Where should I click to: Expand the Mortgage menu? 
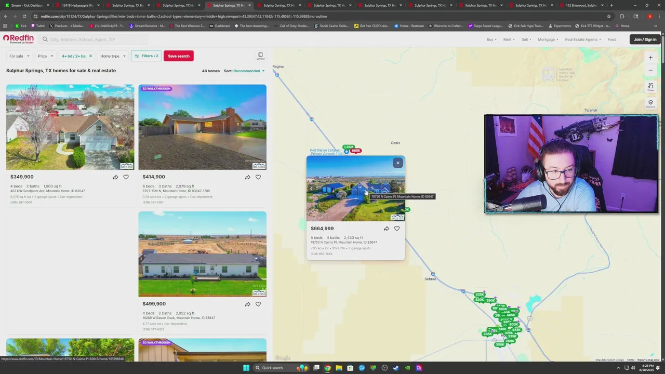pyautogui.click(x=548, y=39)
